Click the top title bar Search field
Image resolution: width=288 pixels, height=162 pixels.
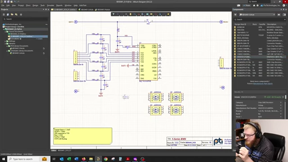click(259, 2)
